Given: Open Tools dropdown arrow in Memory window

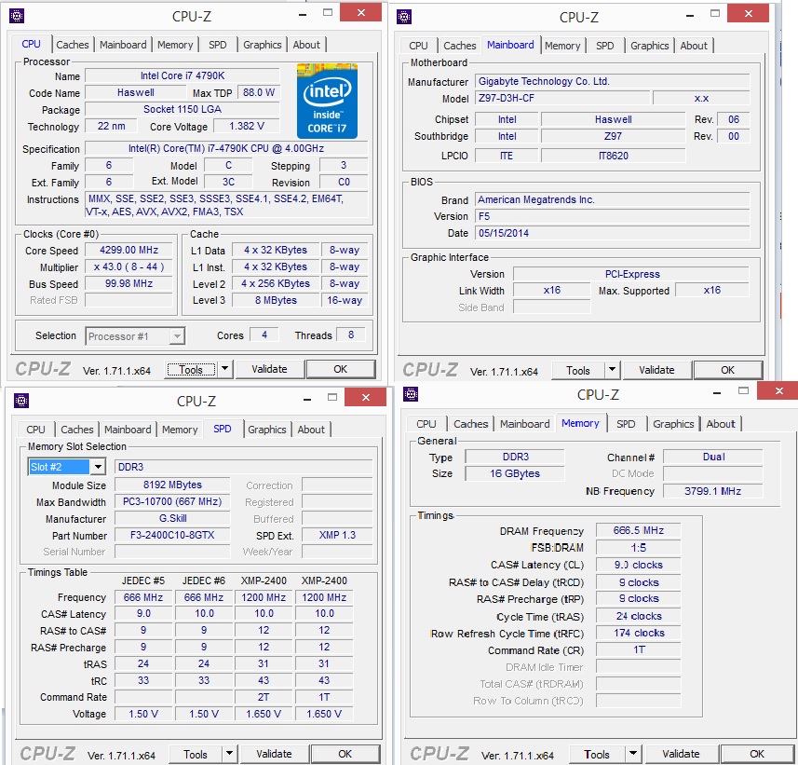Looking at the screenshot, I should click(x=633, y=753).
